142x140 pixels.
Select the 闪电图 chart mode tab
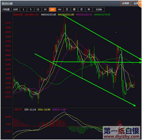[6, 9]
